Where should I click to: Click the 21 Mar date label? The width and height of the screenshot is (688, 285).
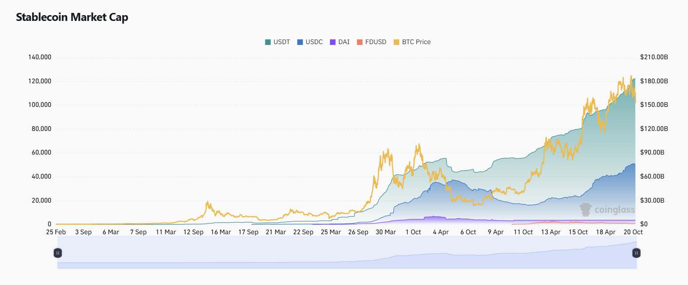click(x=276, y=232)
